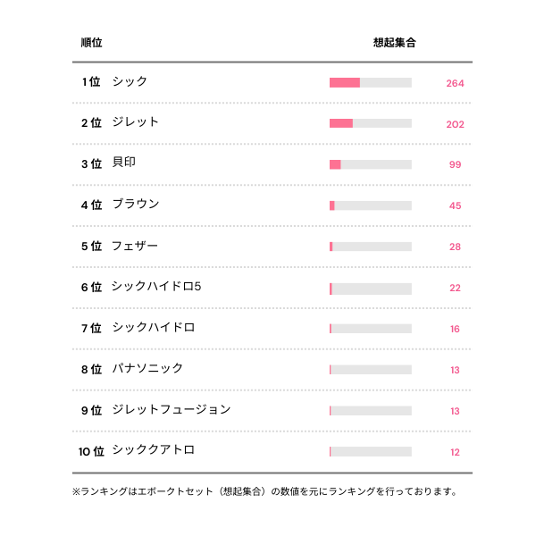The image size is (536, 536).
Task: Click the 10位 rank label
Action: click(91, 451)
